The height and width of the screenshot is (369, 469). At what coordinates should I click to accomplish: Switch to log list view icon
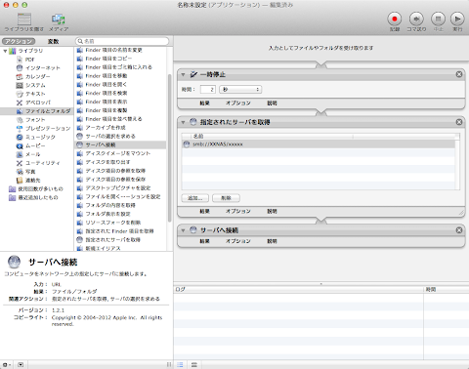coord(180,365)
